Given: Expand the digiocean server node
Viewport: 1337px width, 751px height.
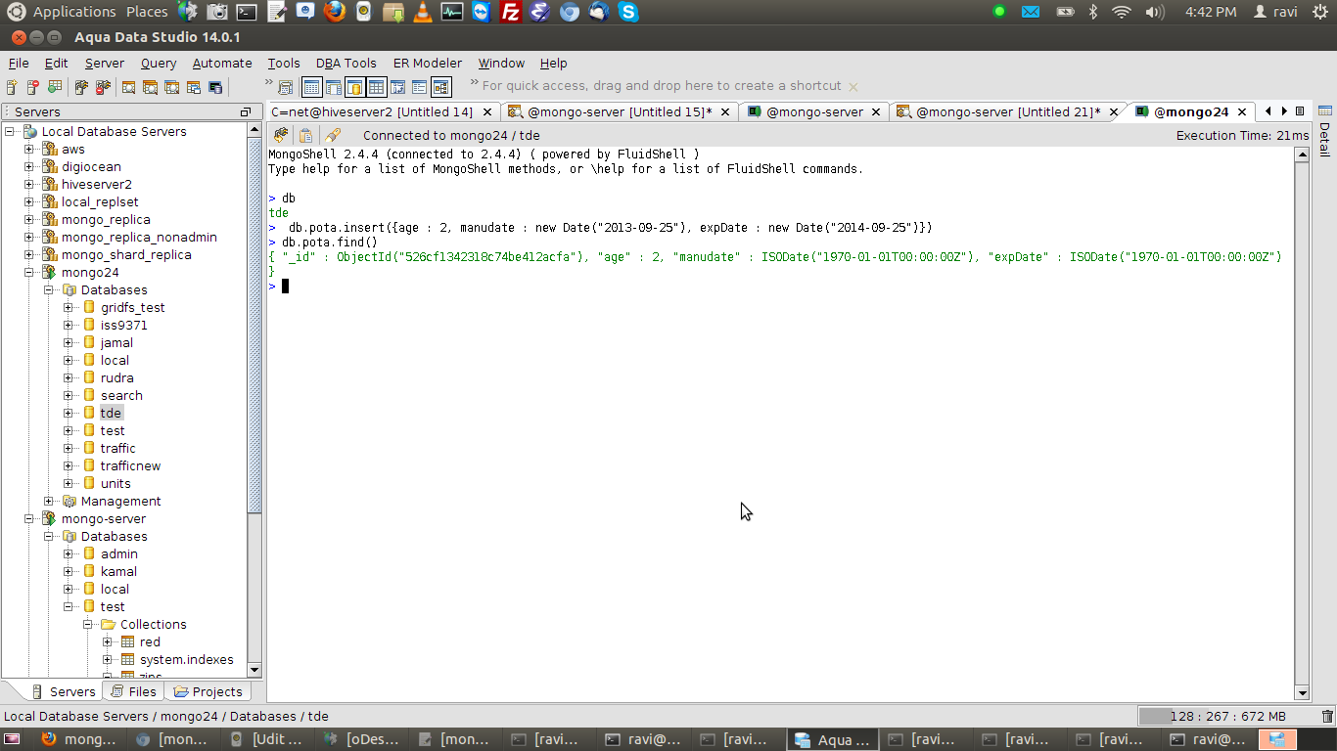Looking at the screenshot, I should (x=29, y=167).
